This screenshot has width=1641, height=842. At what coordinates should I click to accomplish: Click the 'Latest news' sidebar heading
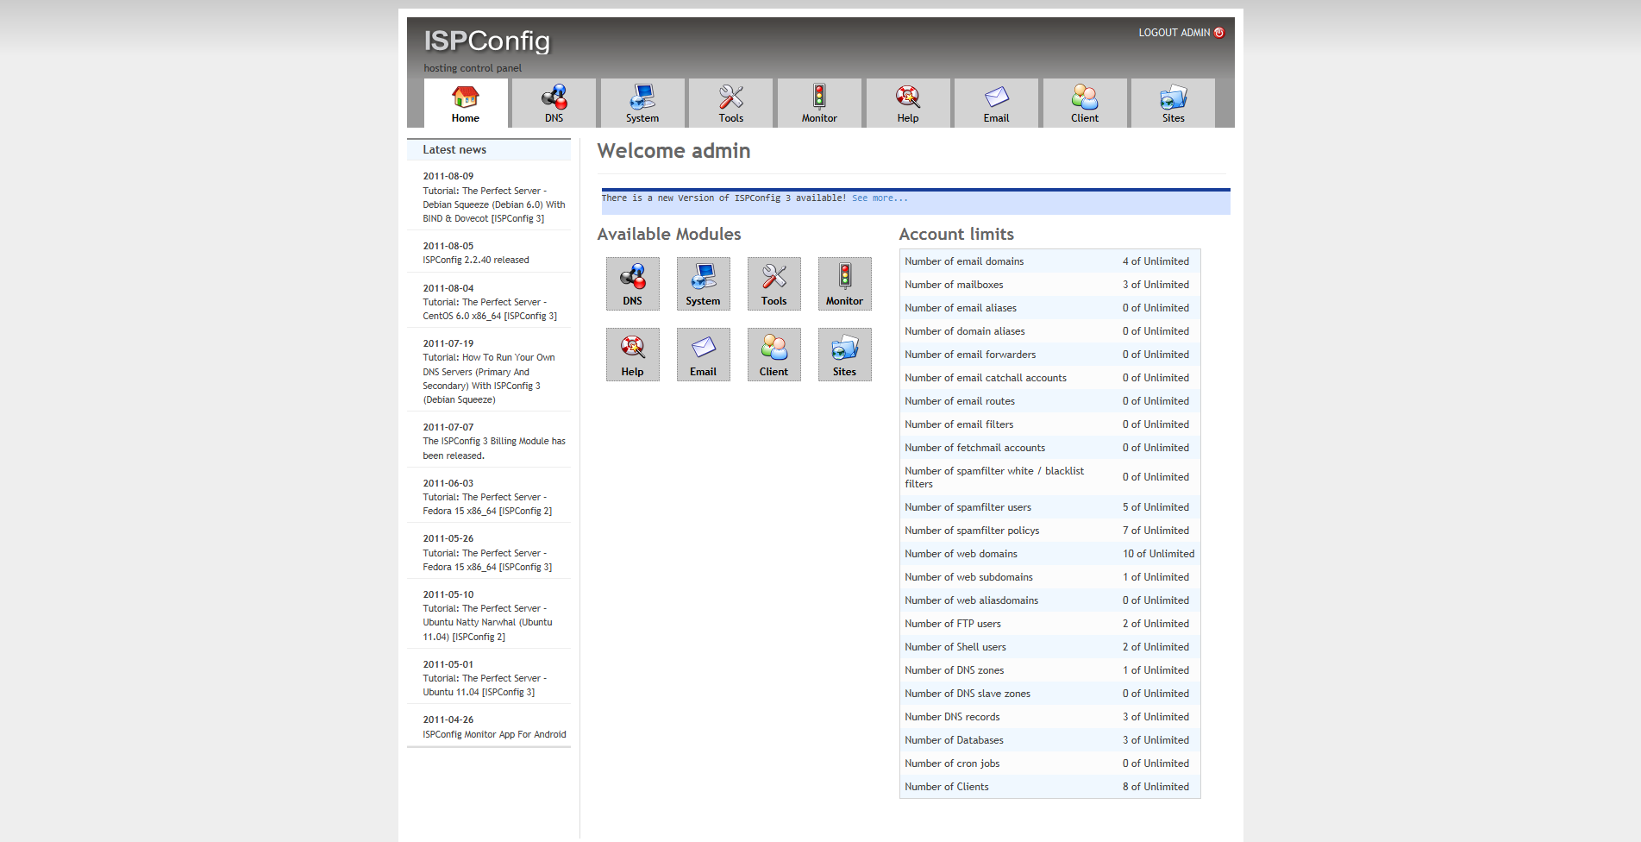pos(454,150)
